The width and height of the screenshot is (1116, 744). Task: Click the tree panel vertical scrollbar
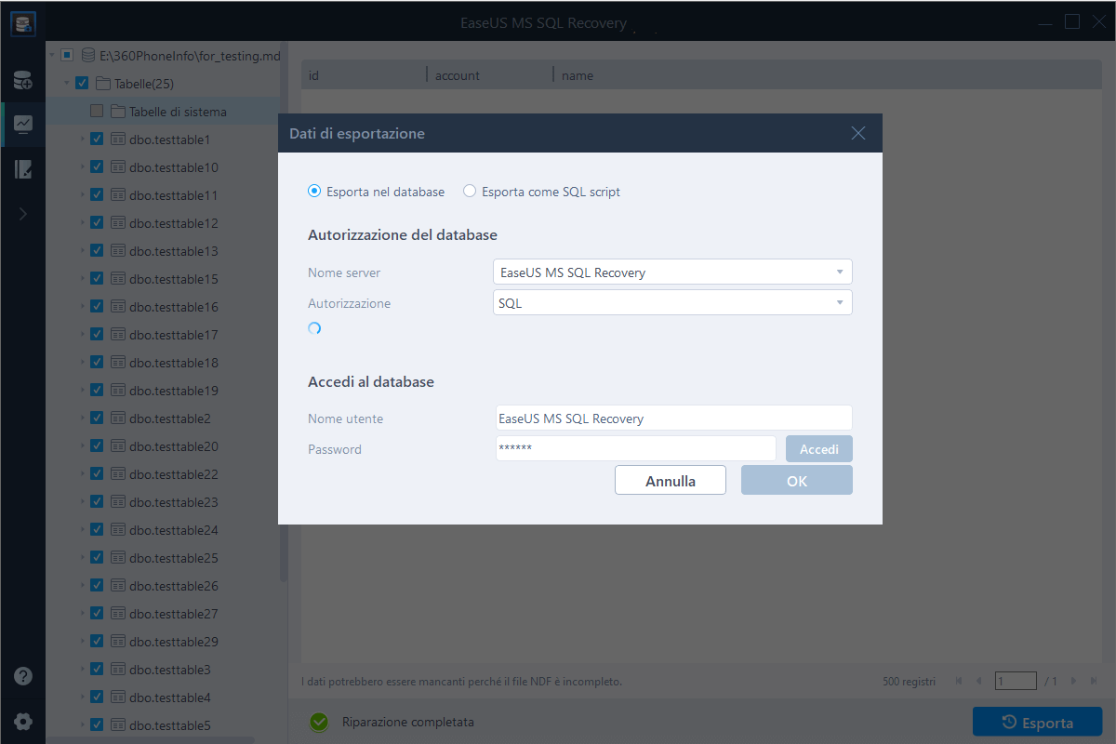[283, 312]
